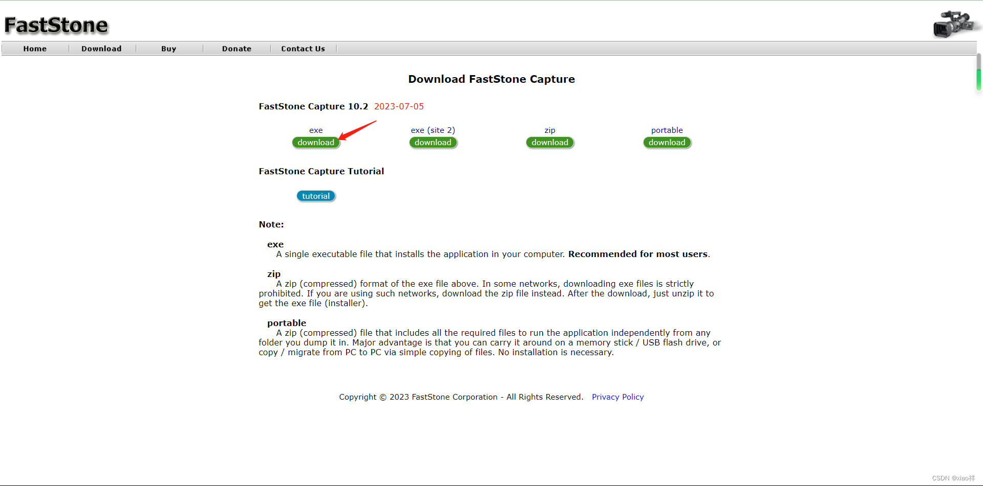This screenshot has height=486, width=983.
Task: Click the release date 2023-07-05
Action: [x=399, y=106]
